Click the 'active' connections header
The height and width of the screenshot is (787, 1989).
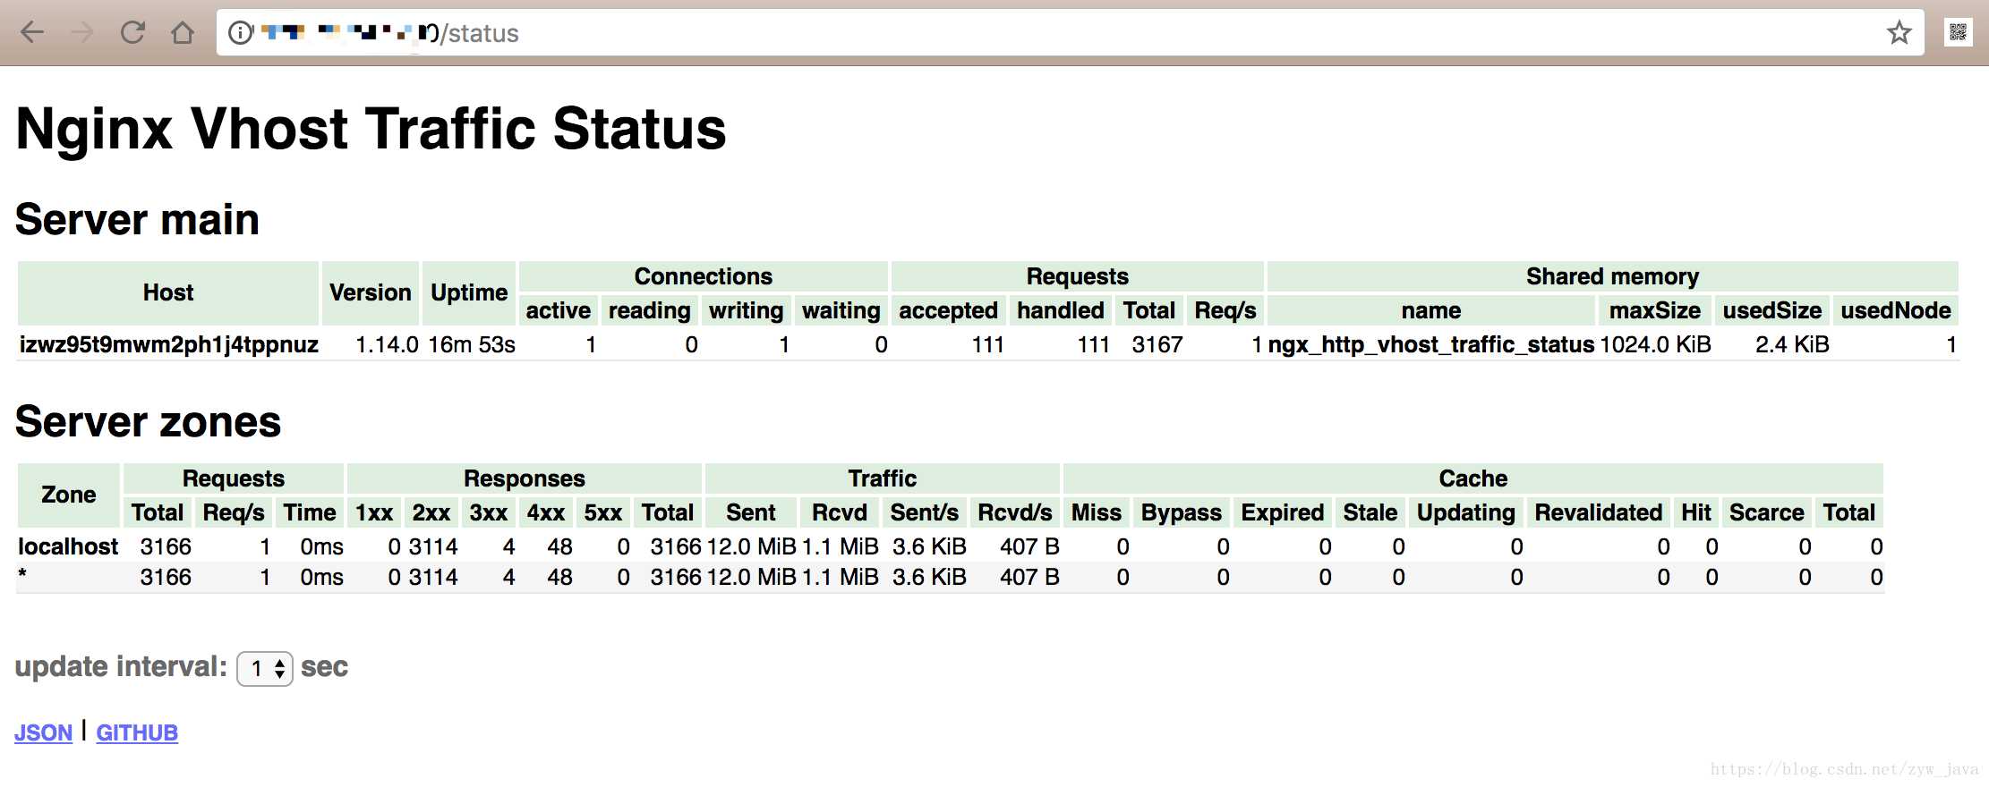(559, 310)
